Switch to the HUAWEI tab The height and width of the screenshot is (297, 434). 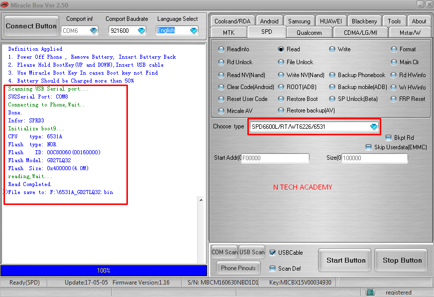tap(331, 21)
